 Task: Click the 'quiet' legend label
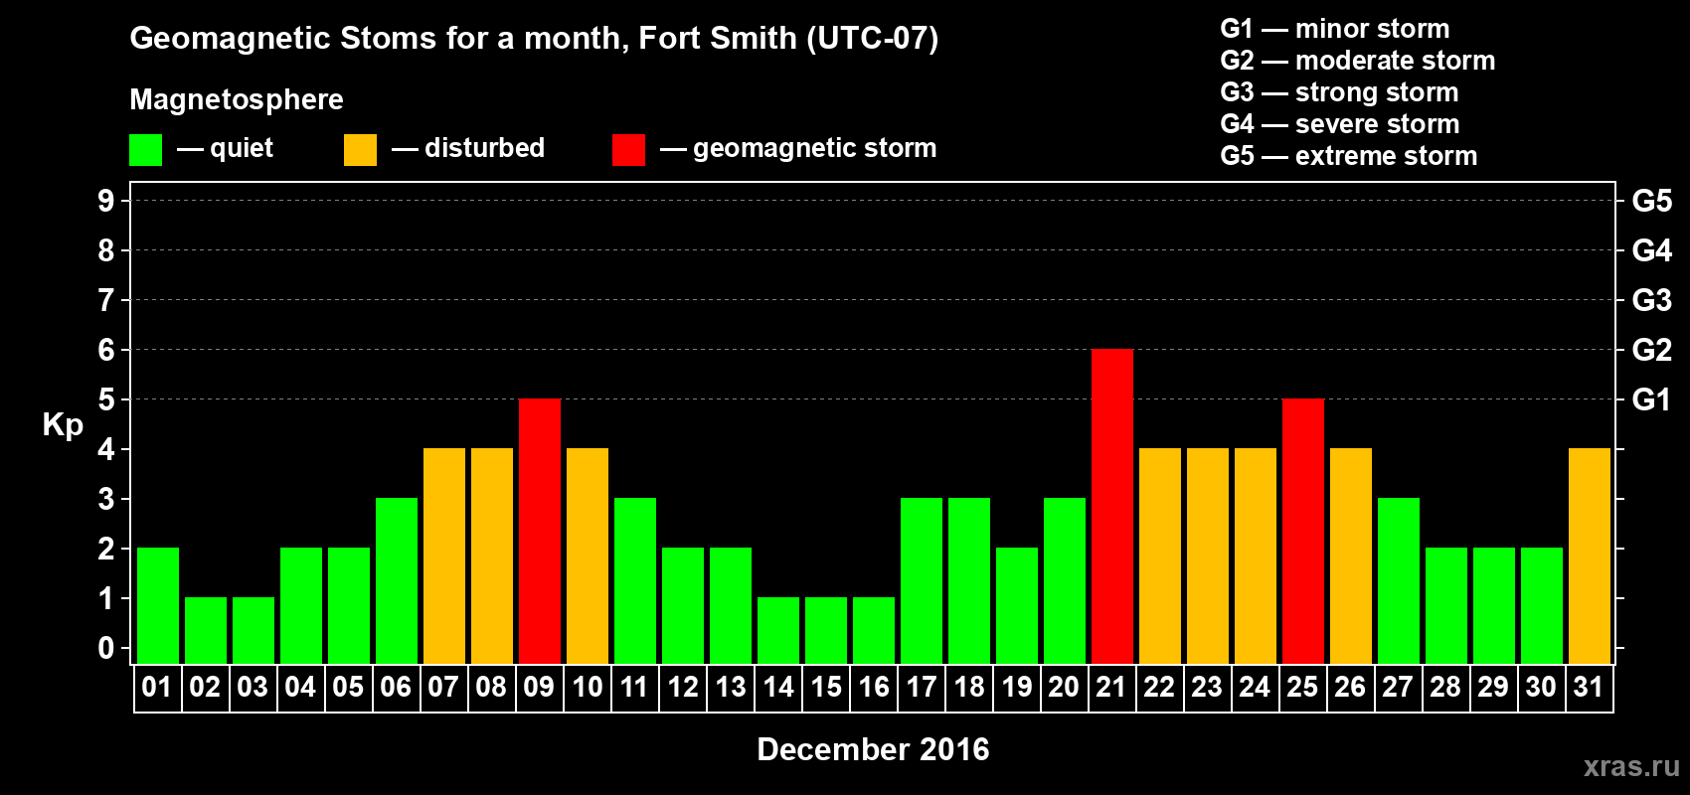[242, 148]
